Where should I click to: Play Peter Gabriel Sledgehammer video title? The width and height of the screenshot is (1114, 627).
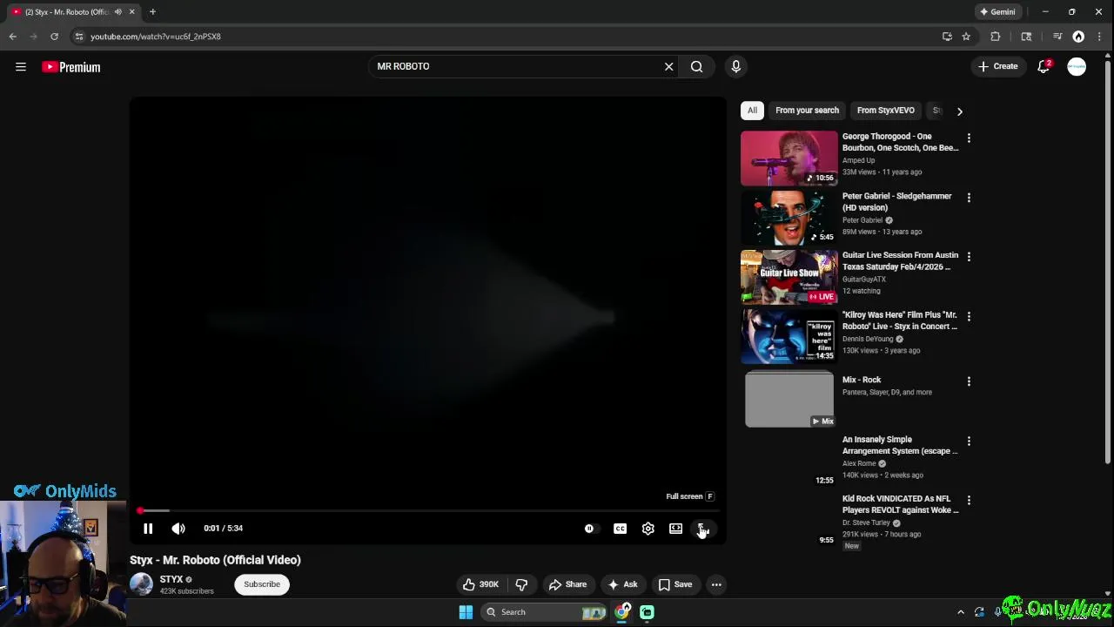[x=896, y=202]
